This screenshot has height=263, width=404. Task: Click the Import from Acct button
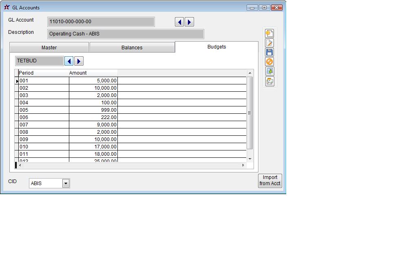pyautogui.click(x=270, y=180)
